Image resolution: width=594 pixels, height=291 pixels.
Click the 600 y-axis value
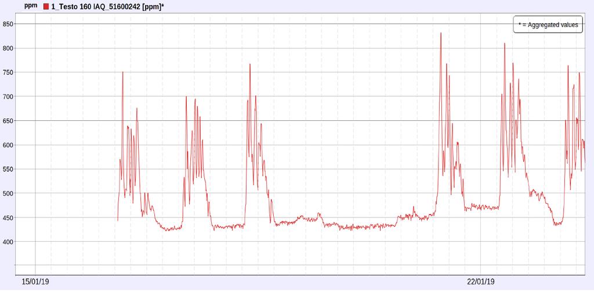pyautogui.click(x=8, y=145)
